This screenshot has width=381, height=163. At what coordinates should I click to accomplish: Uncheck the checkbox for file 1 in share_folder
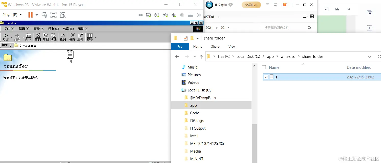pos(266,77)
